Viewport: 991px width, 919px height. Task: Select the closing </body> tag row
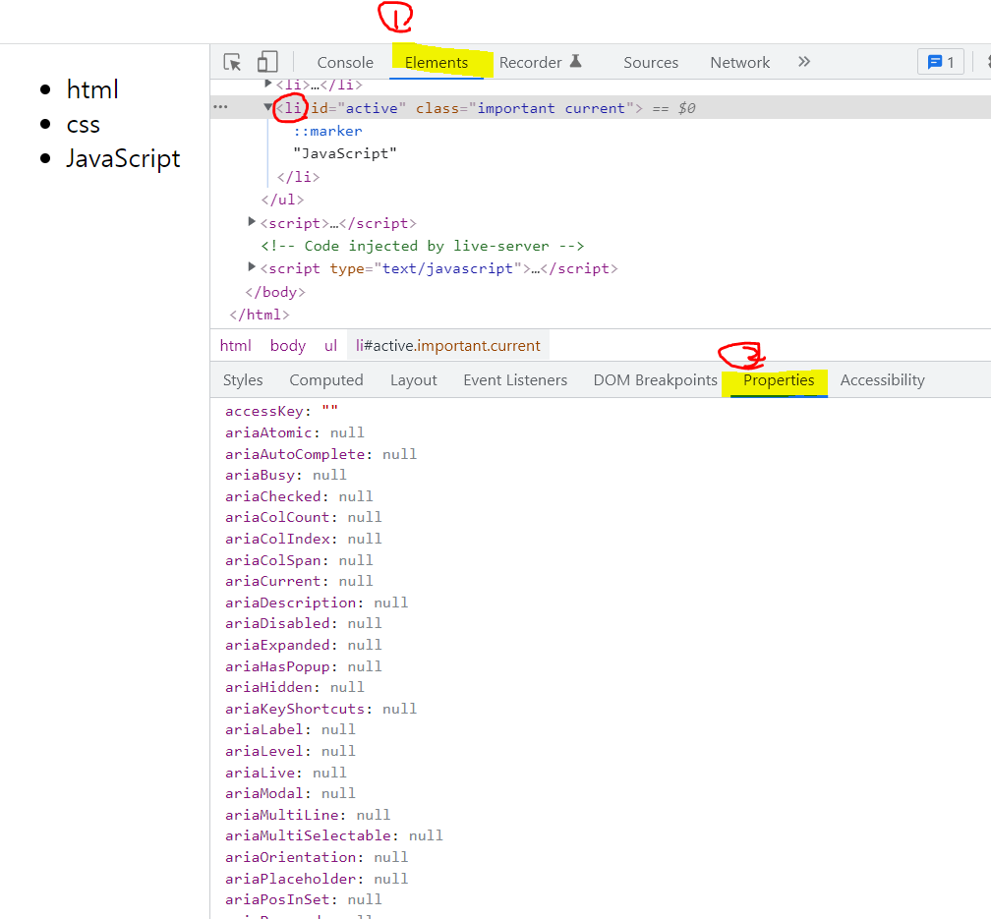tap(275, 292)
